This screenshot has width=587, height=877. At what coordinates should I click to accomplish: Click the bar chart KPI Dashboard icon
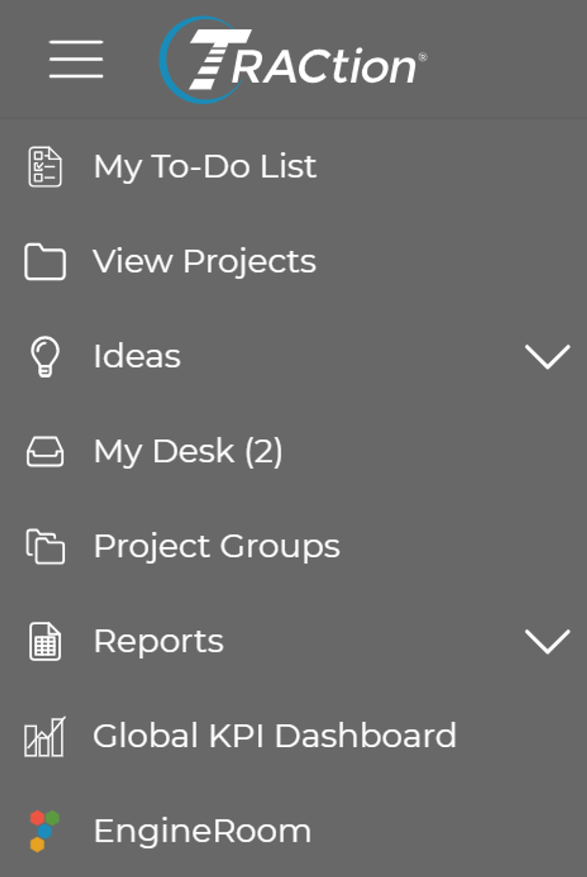[45, 736]
